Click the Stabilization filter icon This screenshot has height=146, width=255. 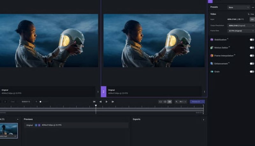point(212,40)
